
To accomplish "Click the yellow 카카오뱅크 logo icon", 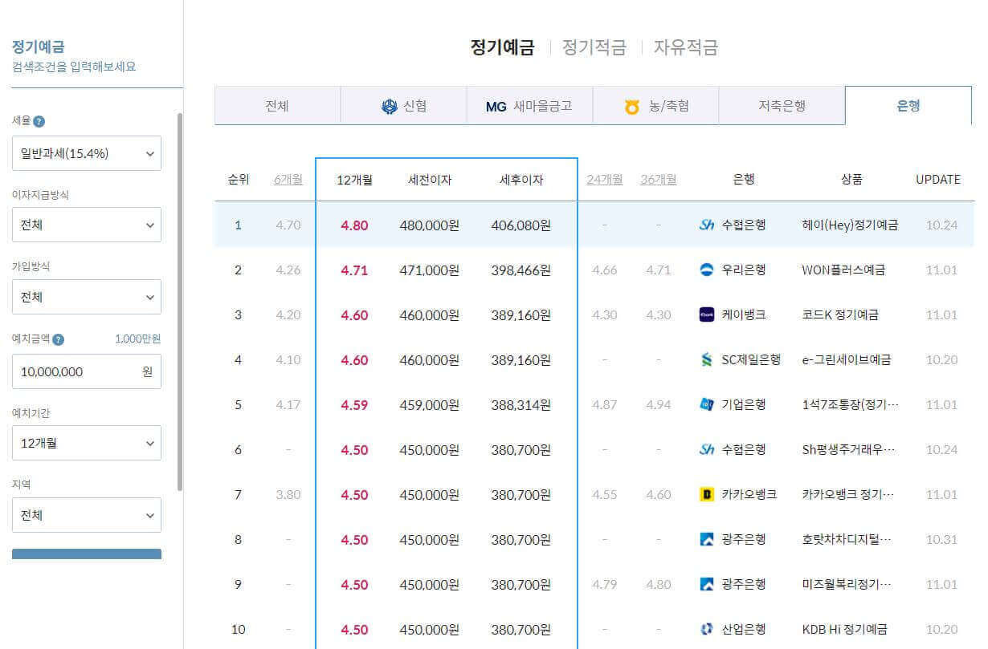I will click(x=705, y=494).
